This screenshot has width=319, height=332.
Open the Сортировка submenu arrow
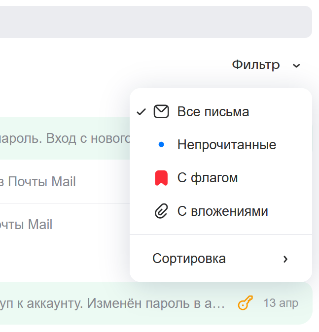285,259
